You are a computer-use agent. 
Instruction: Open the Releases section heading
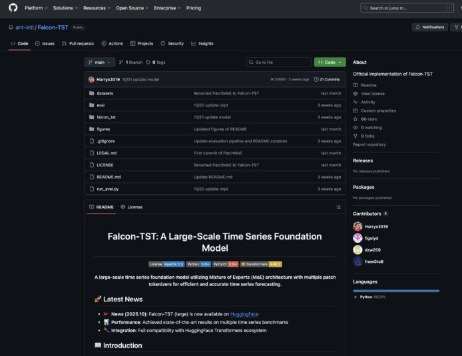[363, 160]
